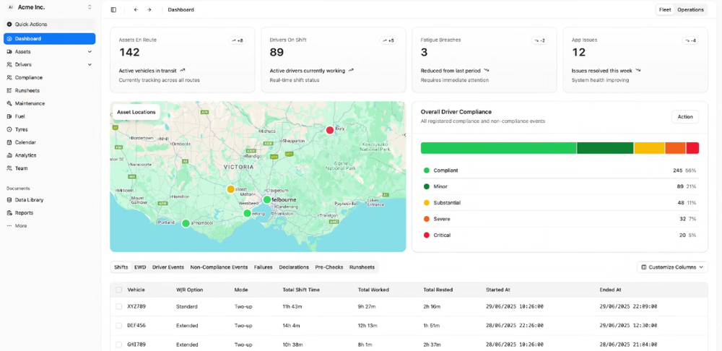Image resolution: width=722 pixels, height=351 pixels.
Task: Click the Compliant legend row
Action: pos(560,170)
